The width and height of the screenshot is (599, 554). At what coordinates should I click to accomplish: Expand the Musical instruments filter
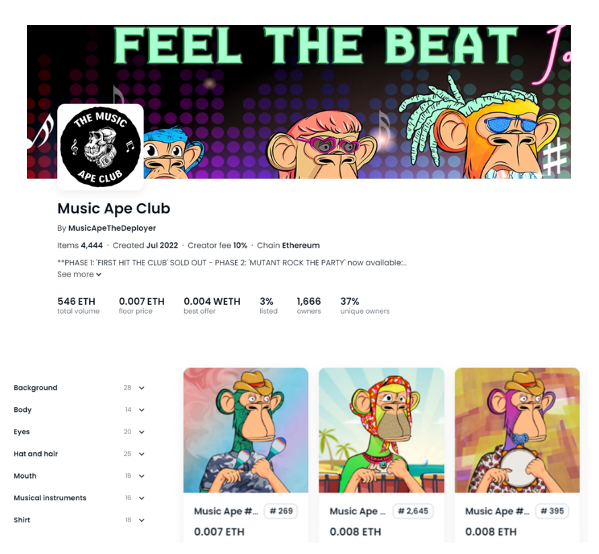(x=79, y=497)
